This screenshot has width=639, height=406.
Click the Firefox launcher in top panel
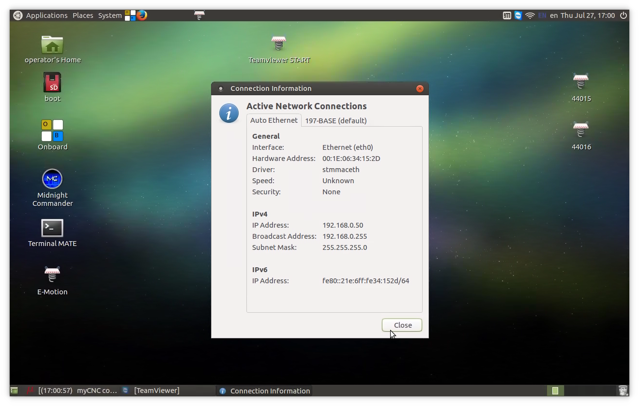(142, 15)
